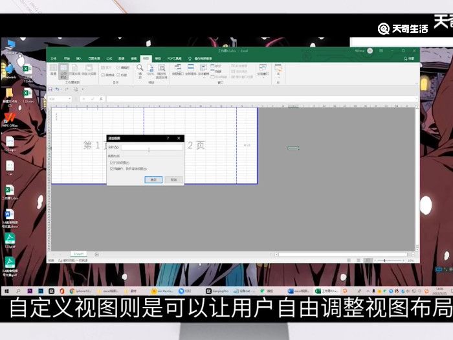Click the insert function fx icon

tap(101, 99)
